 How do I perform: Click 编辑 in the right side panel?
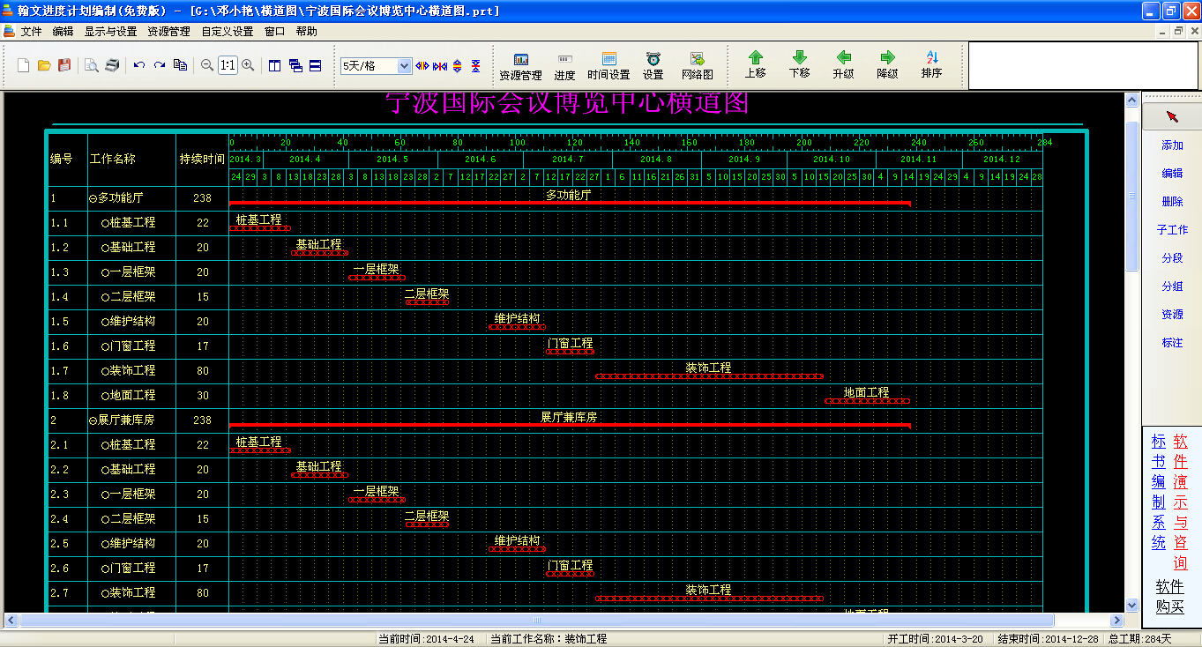1172,174
